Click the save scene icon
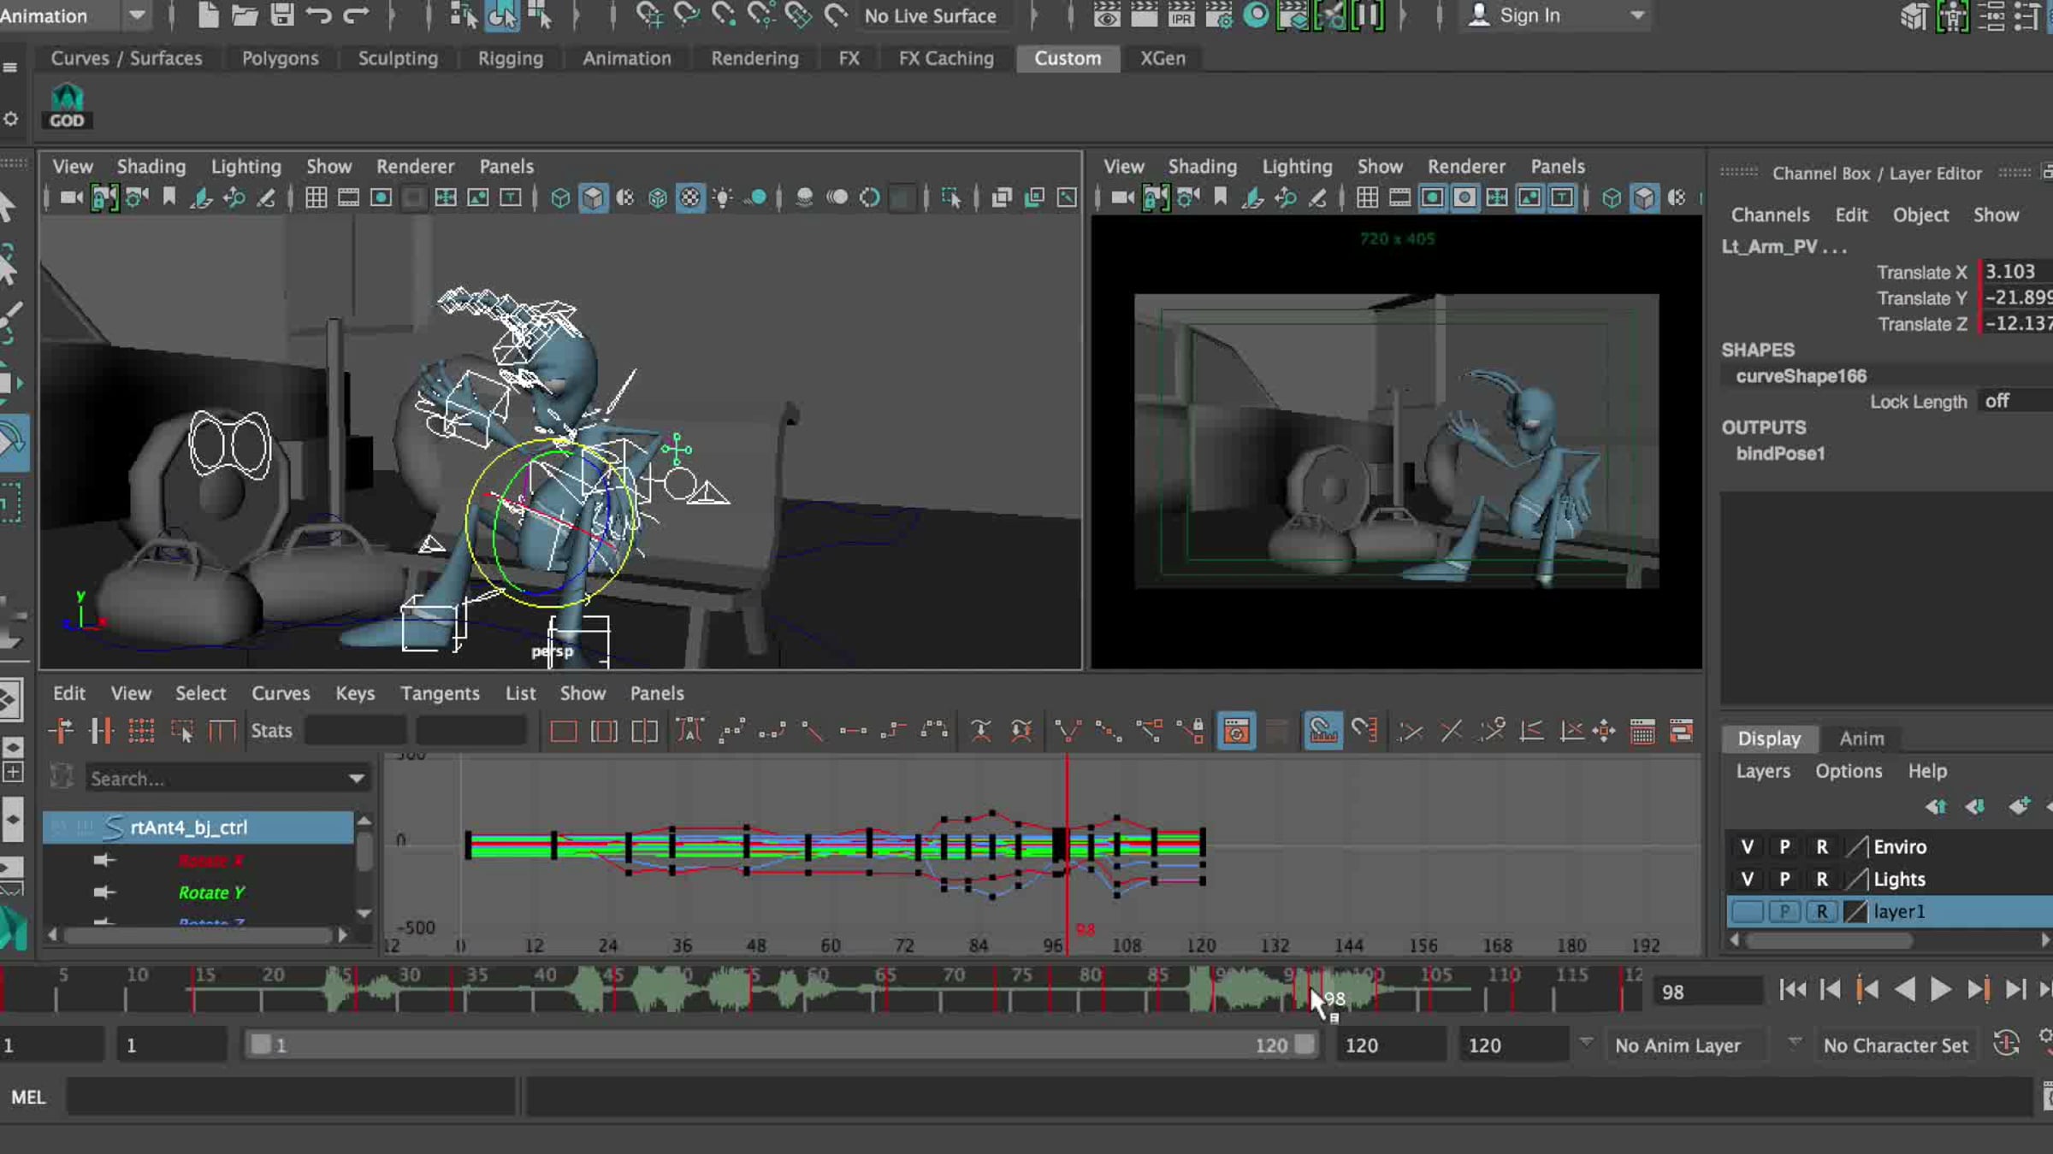Screen dimensions: 2053x1154 tap(281, 15)
